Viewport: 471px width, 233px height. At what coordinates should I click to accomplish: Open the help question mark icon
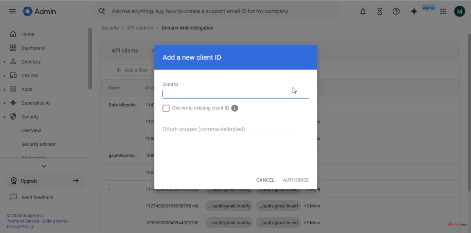click(396, 11)
